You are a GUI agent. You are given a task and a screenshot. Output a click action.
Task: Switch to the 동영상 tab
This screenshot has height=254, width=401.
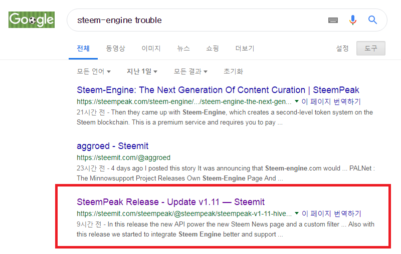tap(115, 48)
